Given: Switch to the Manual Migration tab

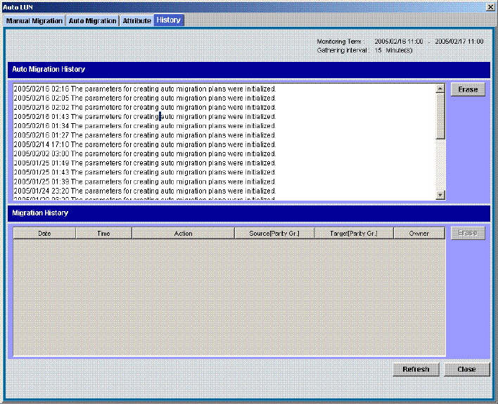Looking at the screenshot, I should [x=34, y=21].
